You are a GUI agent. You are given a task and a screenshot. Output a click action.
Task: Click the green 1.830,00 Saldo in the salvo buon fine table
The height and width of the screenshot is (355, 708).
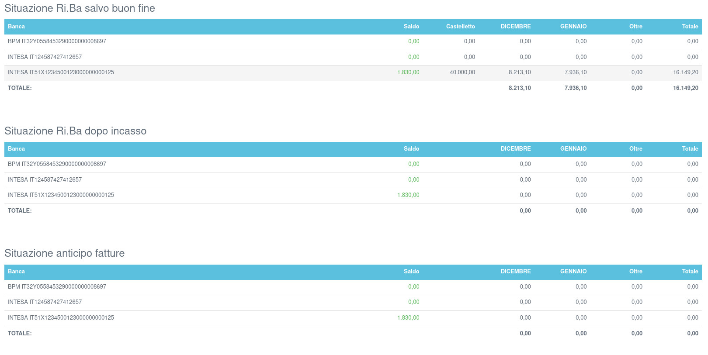408,72
